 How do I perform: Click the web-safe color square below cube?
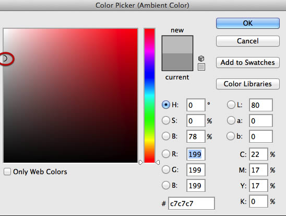point(201,67)
